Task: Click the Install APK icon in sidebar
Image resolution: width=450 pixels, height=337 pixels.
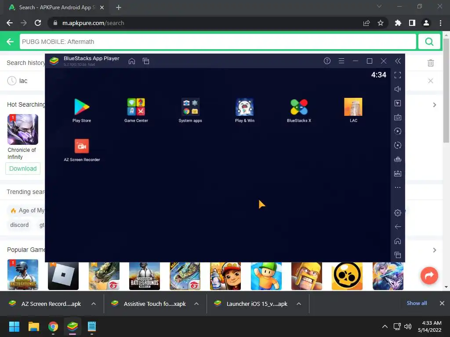Action: coord(398,173)
